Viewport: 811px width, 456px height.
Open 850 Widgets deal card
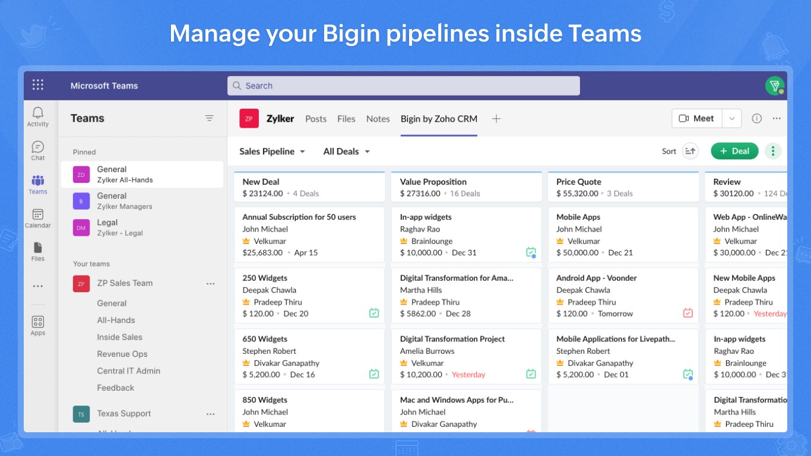pyautogui.click(x=309, y=411)
